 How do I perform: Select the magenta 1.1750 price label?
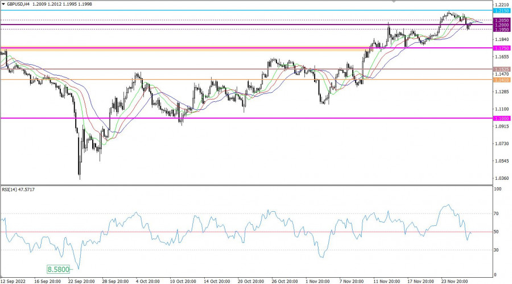point(501,48)
